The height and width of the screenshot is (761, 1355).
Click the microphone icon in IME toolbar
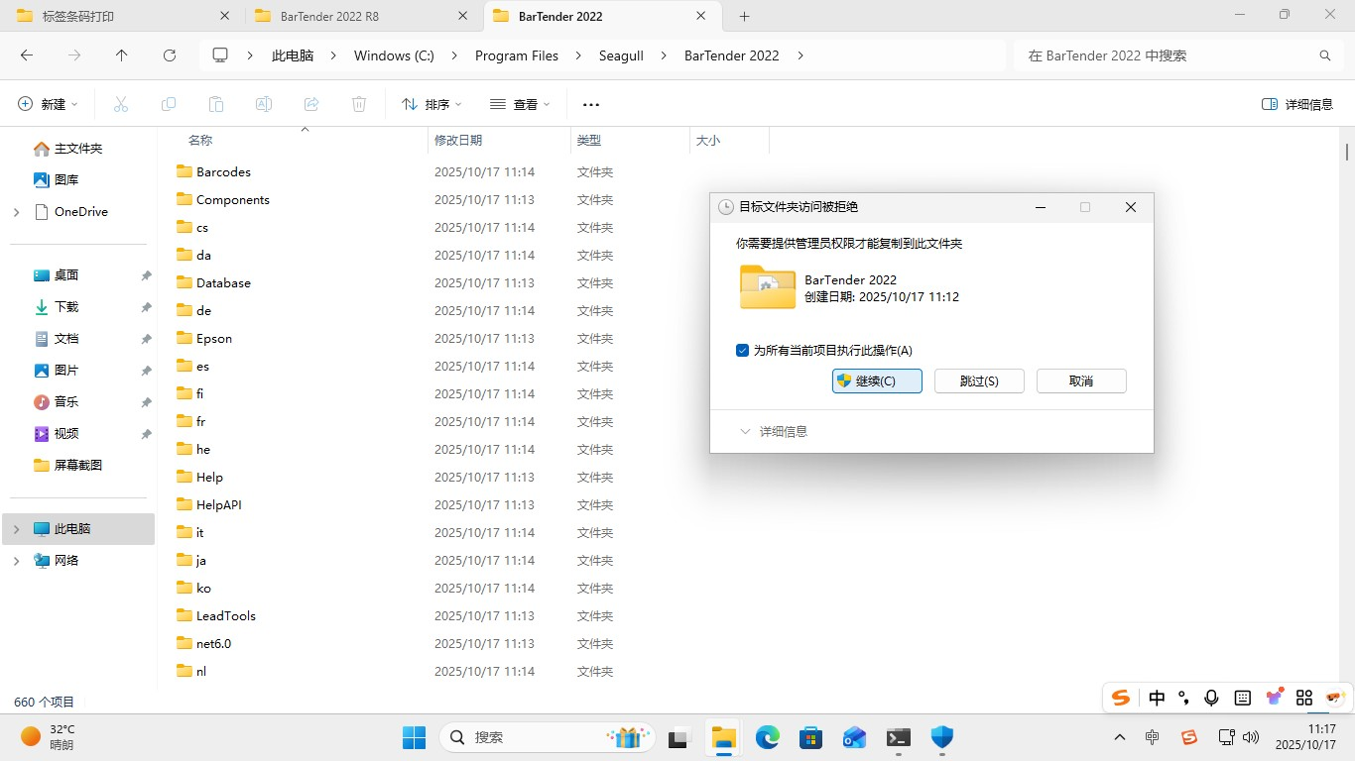1211,698
